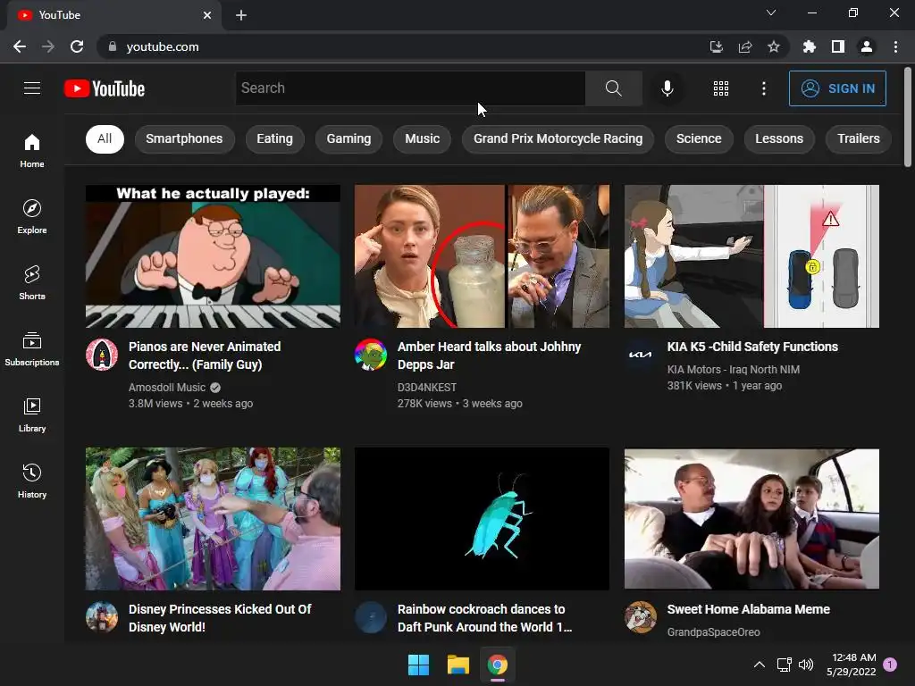
Task: Open Subscriptions in sidebar
Action: pyautogui.click(x=32, y=349)
